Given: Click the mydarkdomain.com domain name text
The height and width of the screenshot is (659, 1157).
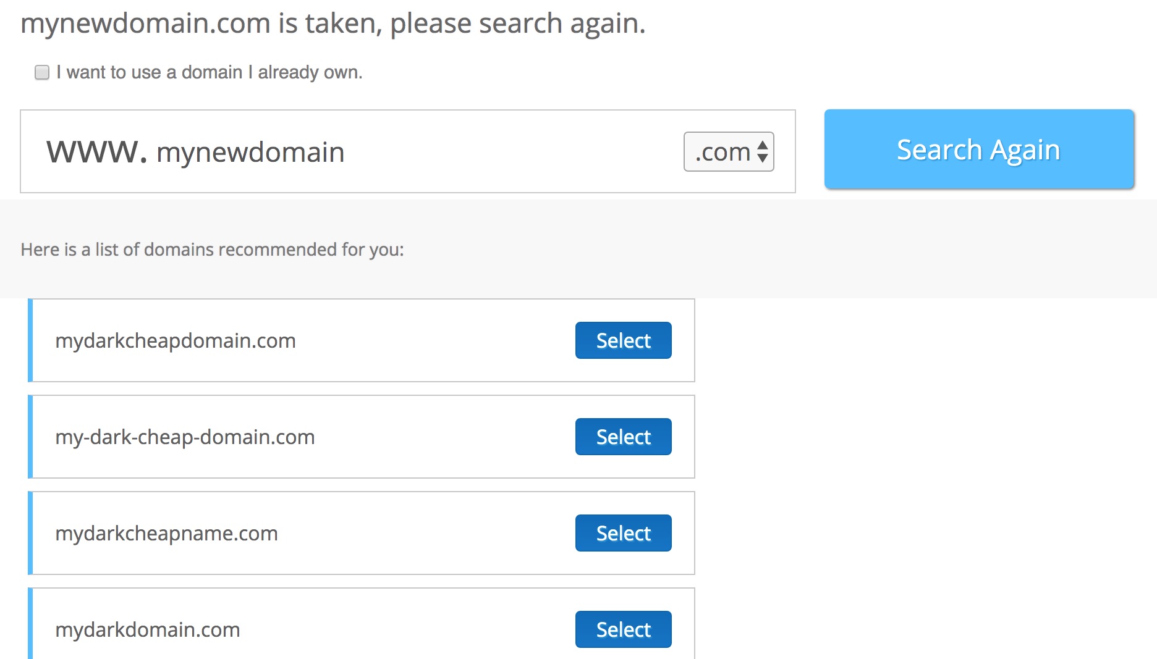Looking at the screenshot, I should point(147,629).
